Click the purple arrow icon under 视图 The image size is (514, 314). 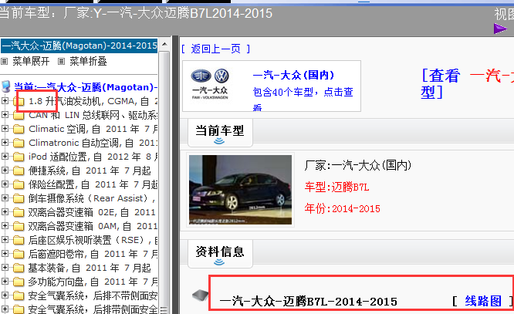pos(500,29)
